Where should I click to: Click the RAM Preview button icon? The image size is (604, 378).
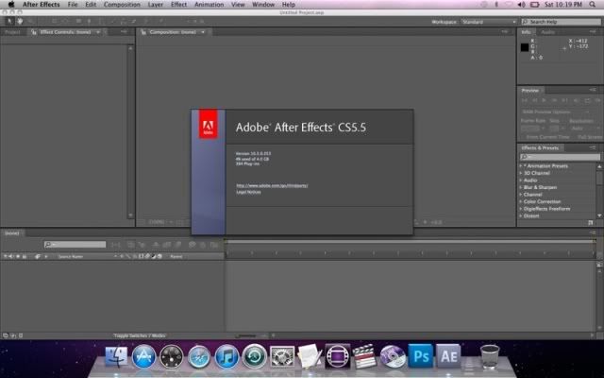(597, 100)
